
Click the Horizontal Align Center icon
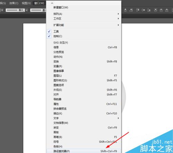click(x=125, y=10)
